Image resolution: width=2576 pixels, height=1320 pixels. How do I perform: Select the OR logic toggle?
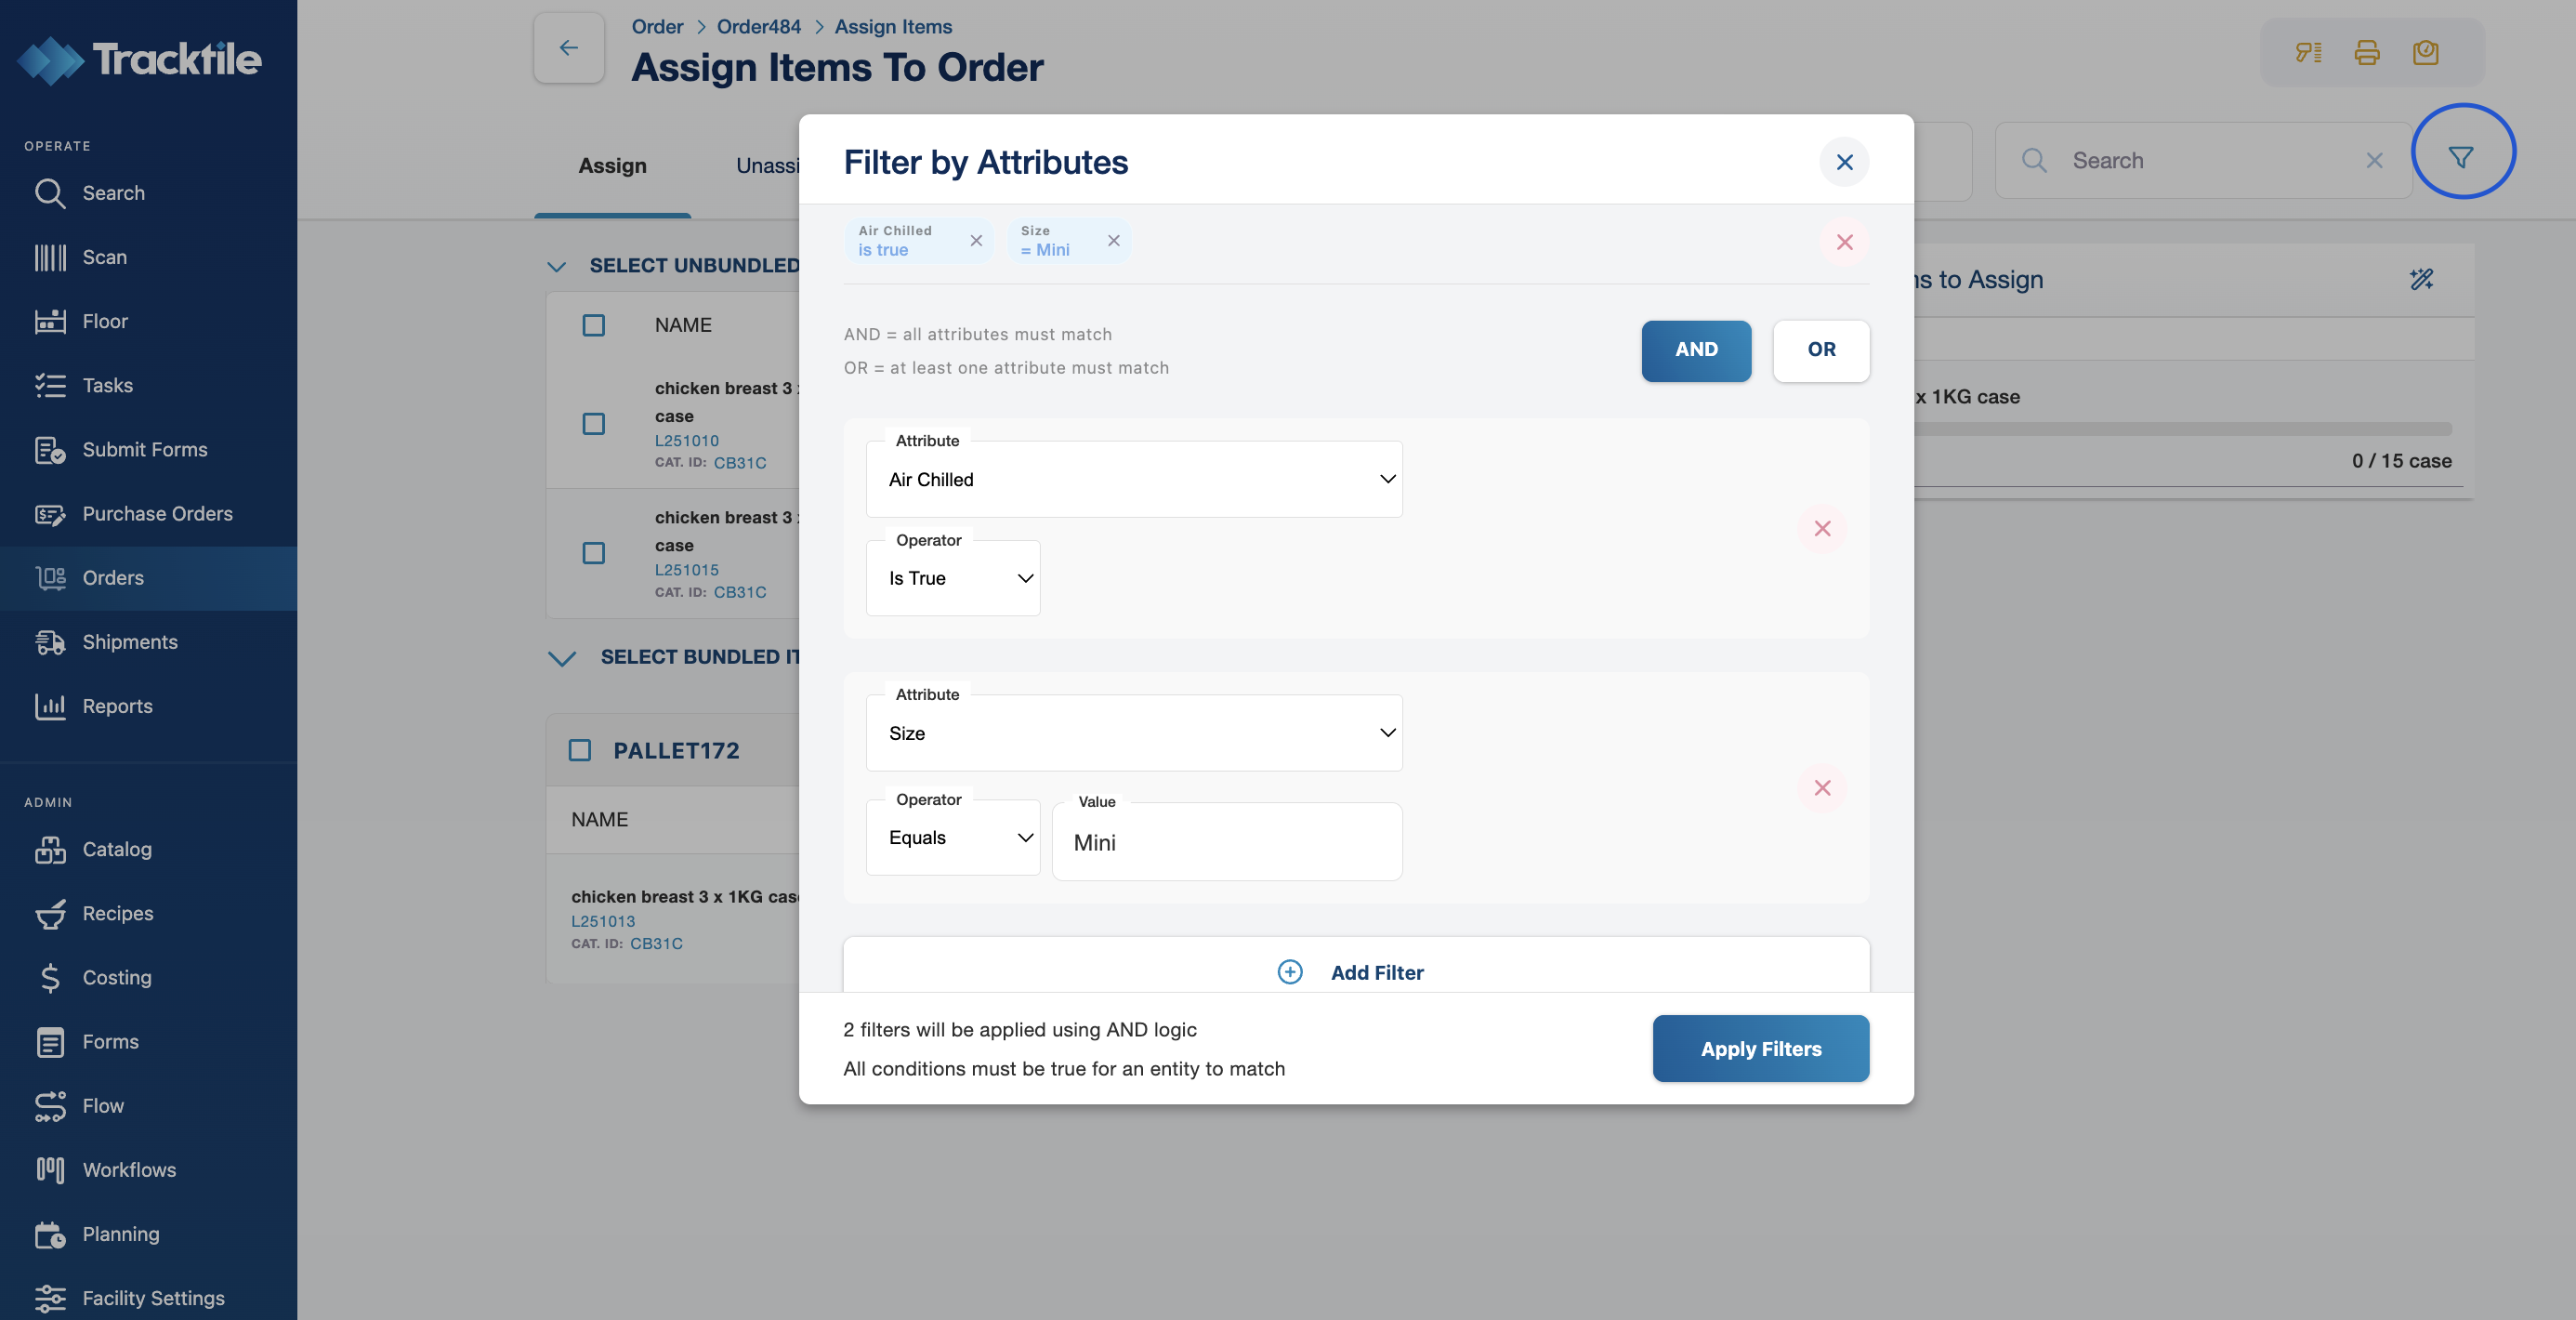tap(1820, 350)
